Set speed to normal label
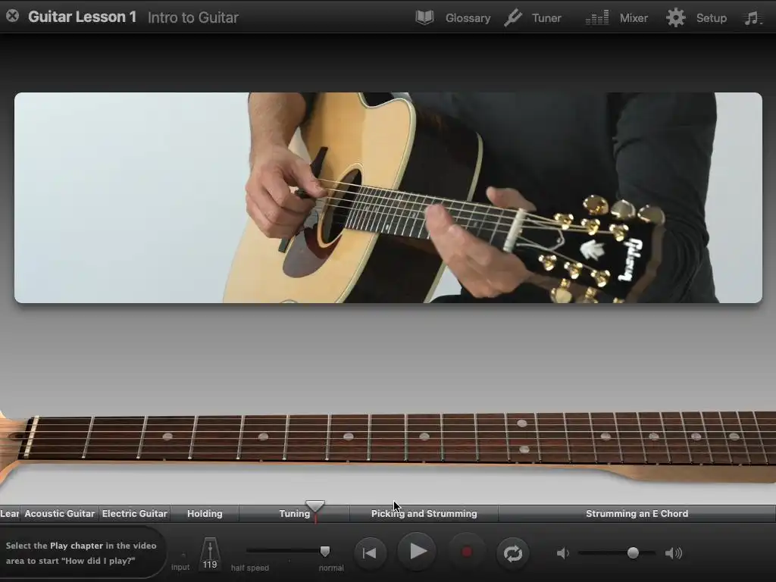The height and width of the screenshot is (582, 776). click(x=331, y=568)
